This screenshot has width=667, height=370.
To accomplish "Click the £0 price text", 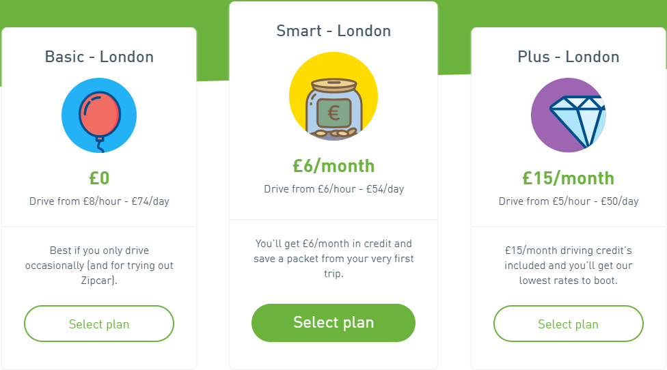I will point(99,178).
